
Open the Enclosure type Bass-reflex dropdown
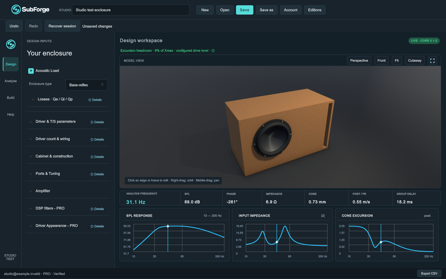point(86,85)
